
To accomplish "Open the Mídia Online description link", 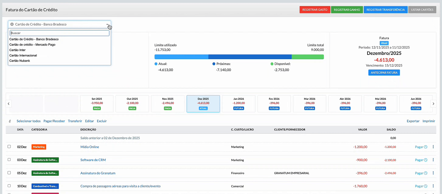I will 90,147.
